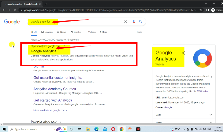This screenshot has width=223, height=132.
Task: Click the site lock icon in address bar
Action: (x=22, y=10)
